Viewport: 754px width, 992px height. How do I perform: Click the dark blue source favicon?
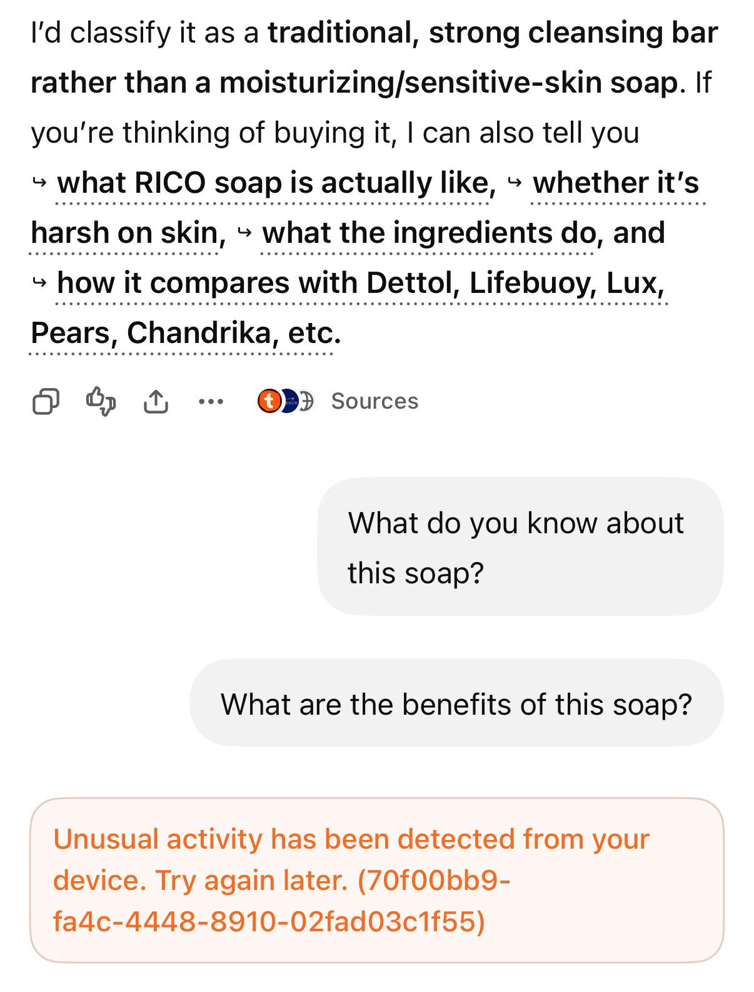pyautogui.click(x=288, y=401)
